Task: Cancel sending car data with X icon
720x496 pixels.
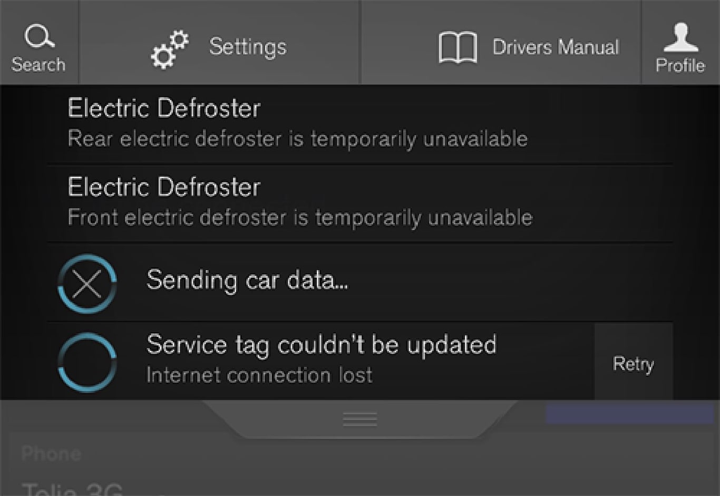Action: [x=87, y=284]
